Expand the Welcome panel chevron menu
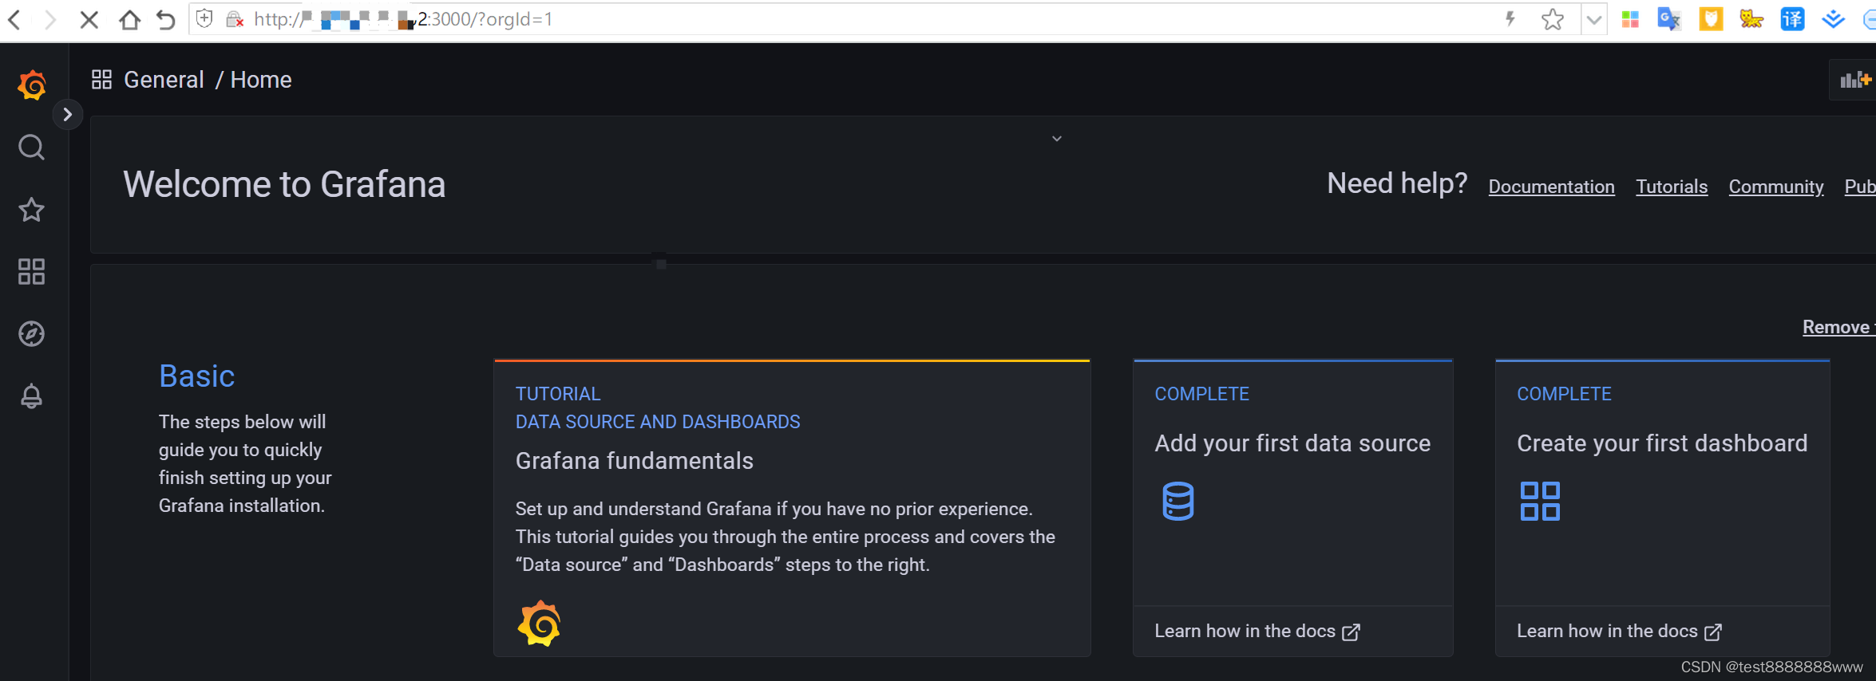1876x681 pixels. coord(1057,139)
